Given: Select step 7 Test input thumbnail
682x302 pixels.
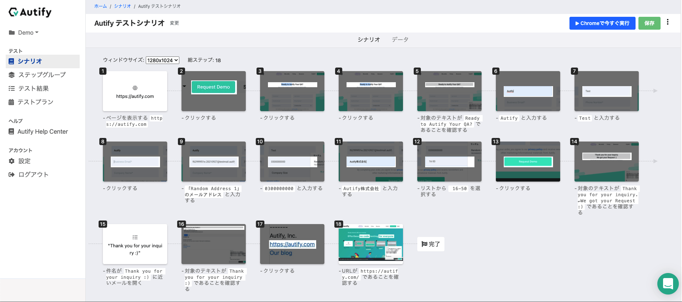Looking at the screenshot, I should click(x=607, y=91).
